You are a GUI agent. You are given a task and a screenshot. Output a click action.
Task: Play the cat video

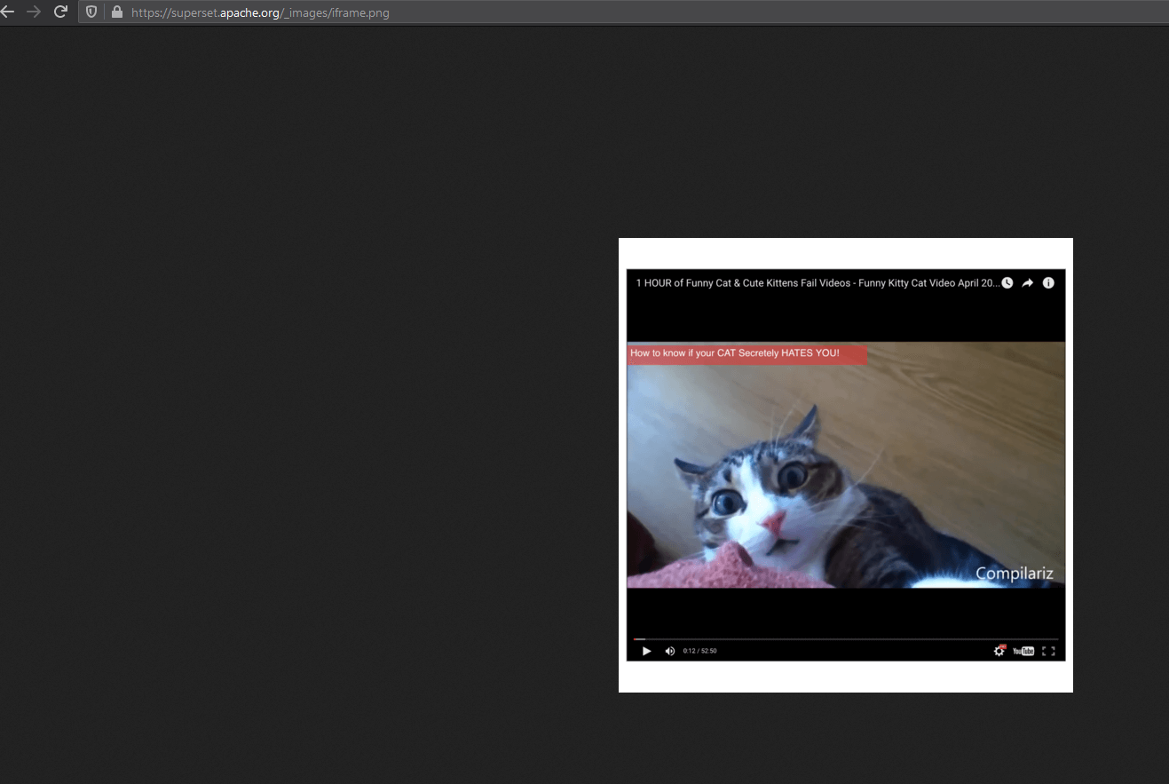coord(646,651)
